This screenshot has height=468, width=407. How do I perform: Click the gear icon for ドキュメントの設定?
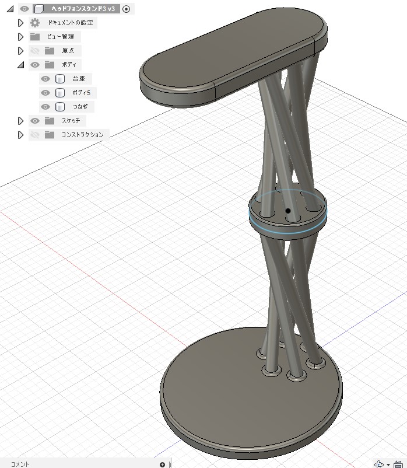click(x=35, y=23)
